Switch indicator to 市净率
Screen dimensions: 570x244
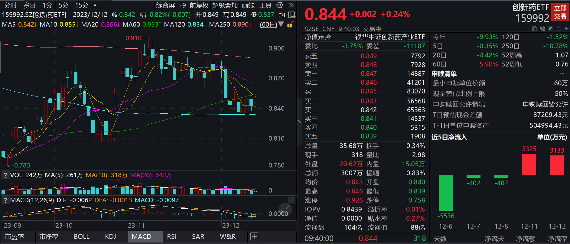49,236
